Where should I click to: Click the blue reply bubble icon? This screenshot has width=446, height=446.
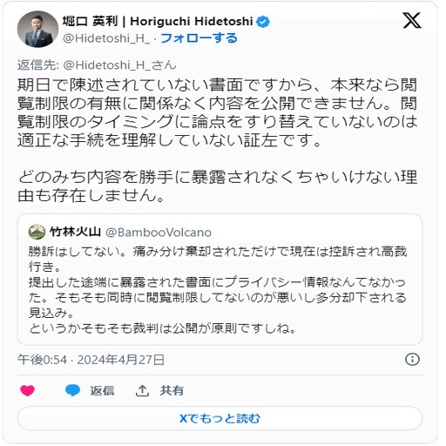coord(72,390)
